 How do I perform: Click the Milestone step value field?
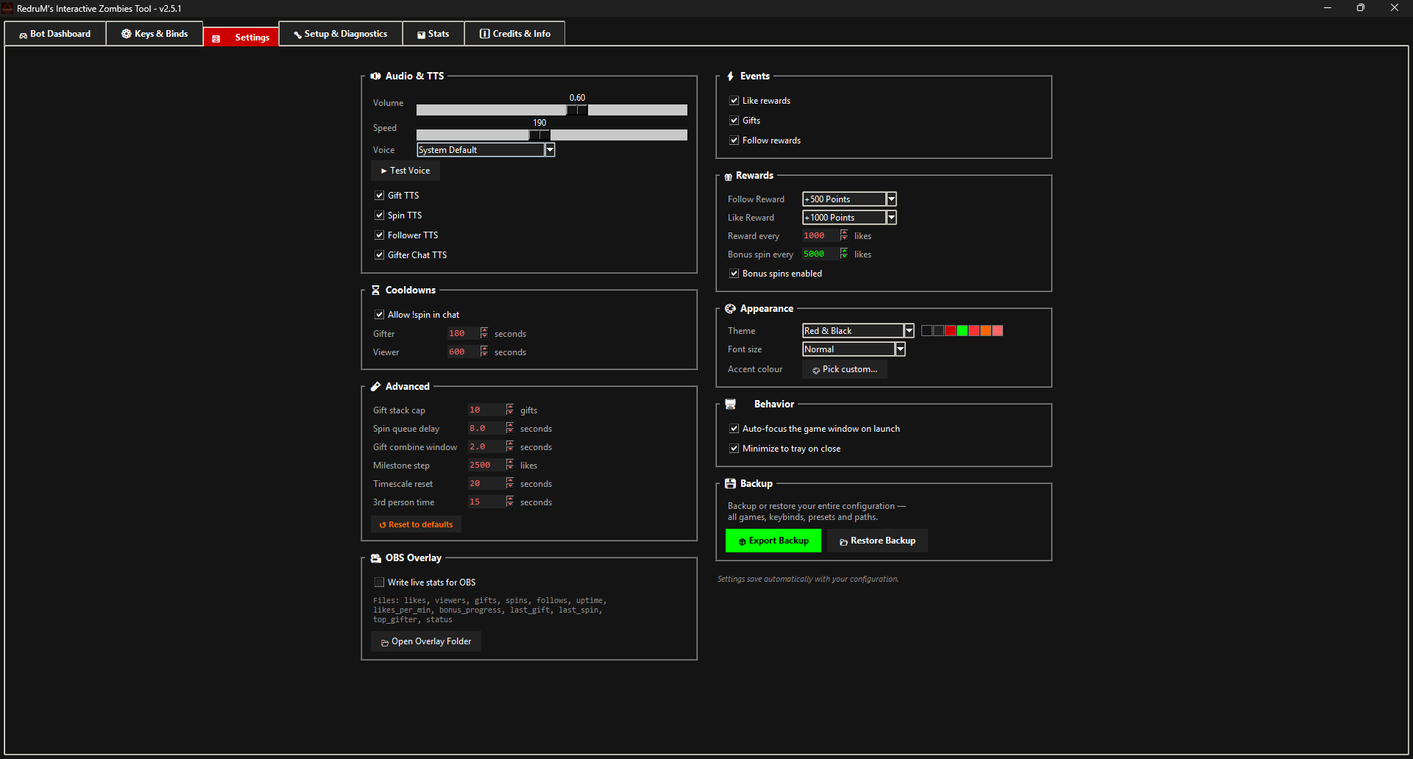point(486,466)
